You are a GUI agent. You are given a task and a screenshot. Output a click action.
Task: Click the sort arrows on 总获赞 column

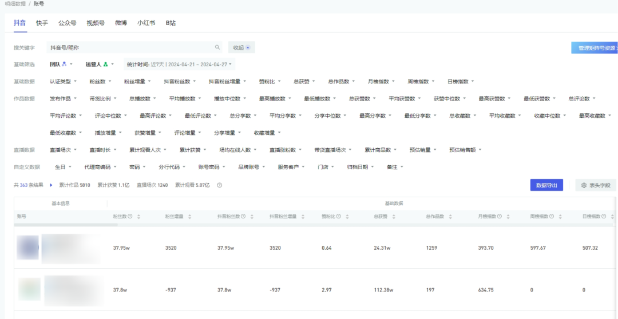pos(398,217)
